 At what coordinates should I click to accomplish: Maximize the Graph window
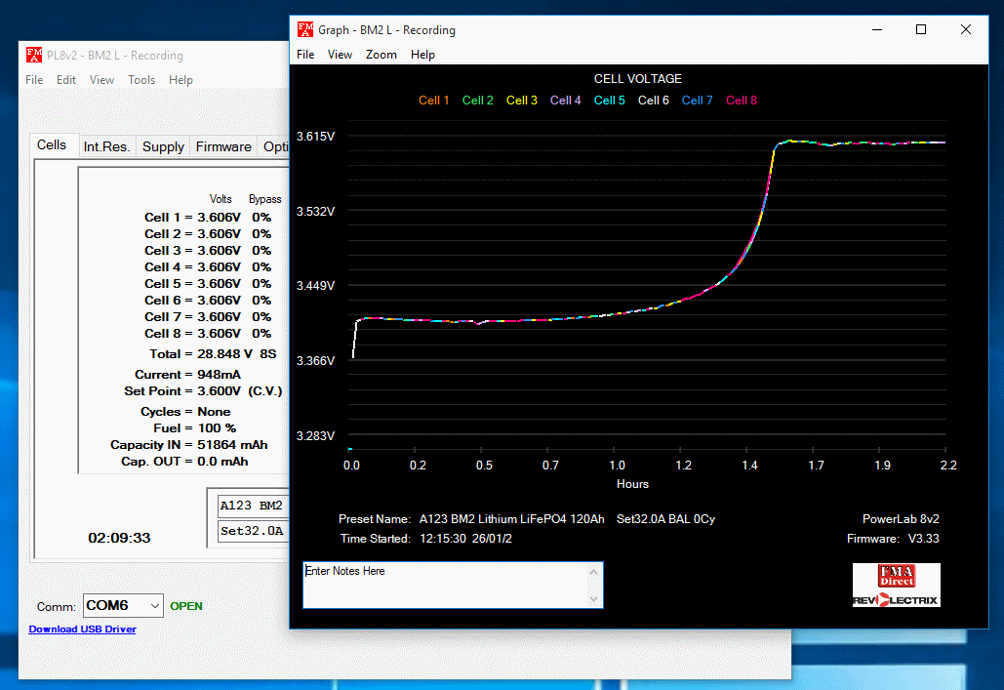[920, 29]
